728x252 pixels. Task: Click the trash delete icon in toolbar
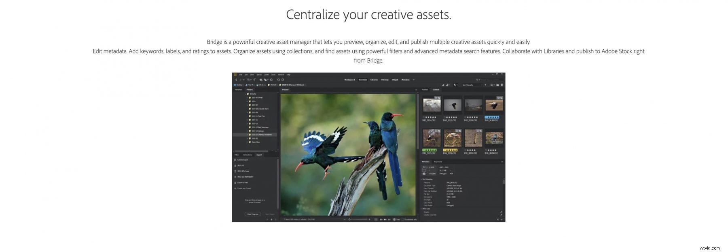502,85
